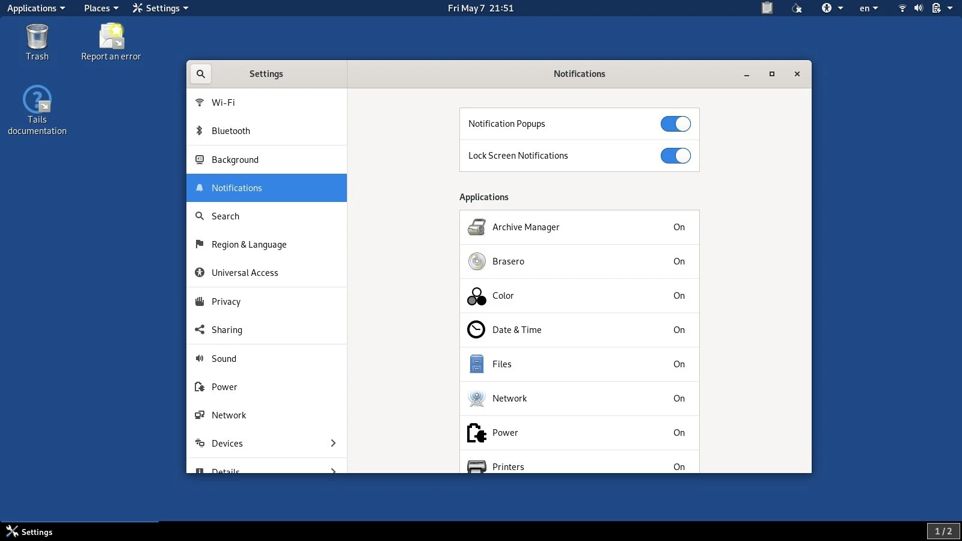Open the Applications menu in the top bar
Viewport: 962px width, 541px height.
click(x=36, y=8)
